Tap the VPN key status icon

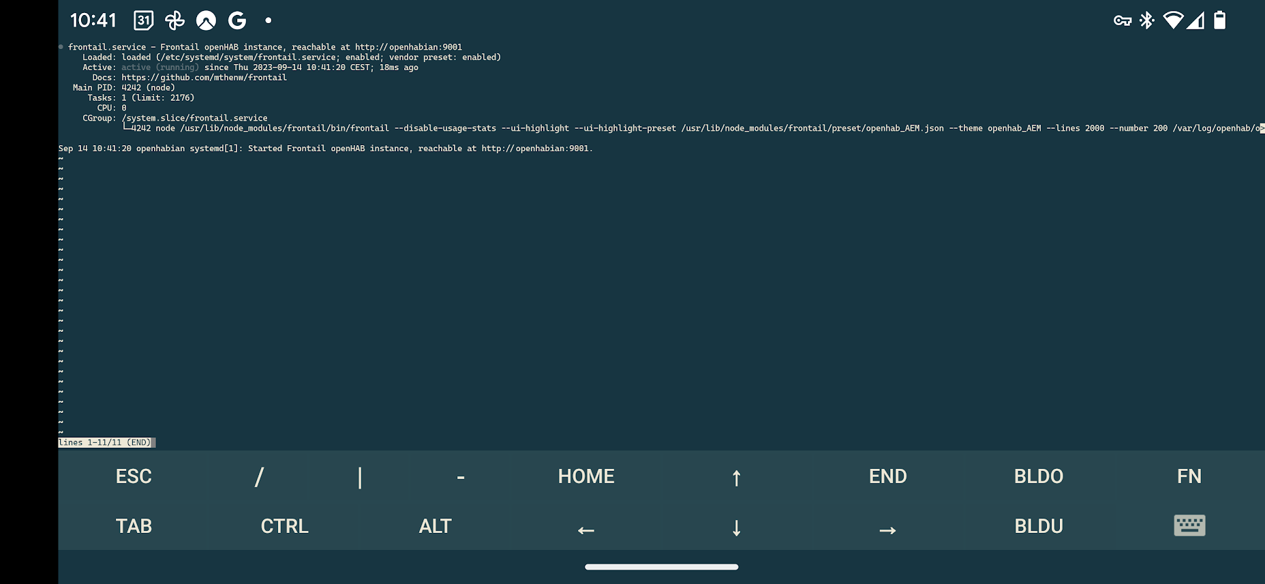(x=1123, y=20)
